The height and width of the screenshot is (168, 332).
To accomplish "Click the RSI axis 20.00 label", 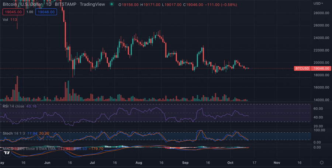I will click(x=318, y=126).
